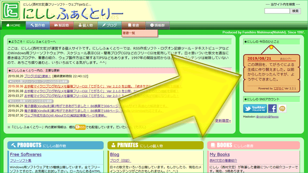This screenshot has width=308, height=173.
Task: Click the orange RSS feed badge
Action: [80, 127]
